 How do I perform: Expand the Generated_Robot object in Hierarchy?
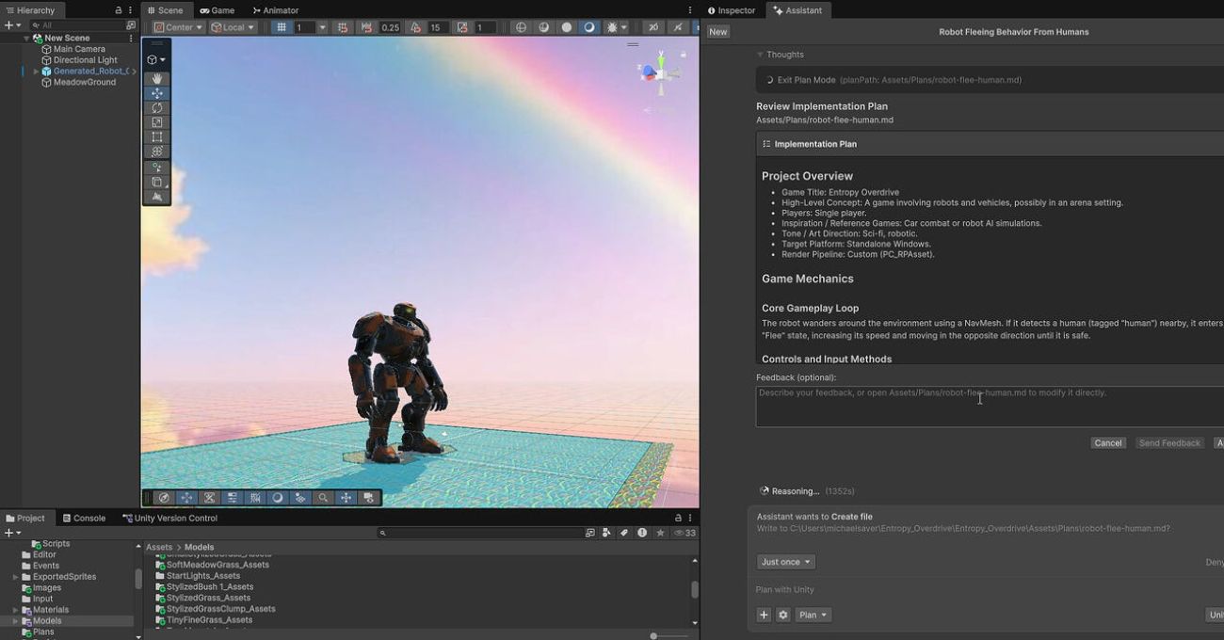36,72
